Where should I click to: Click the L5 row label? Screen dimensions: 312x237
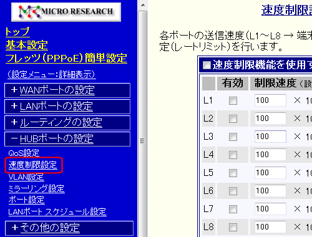[x=208, y=173]
